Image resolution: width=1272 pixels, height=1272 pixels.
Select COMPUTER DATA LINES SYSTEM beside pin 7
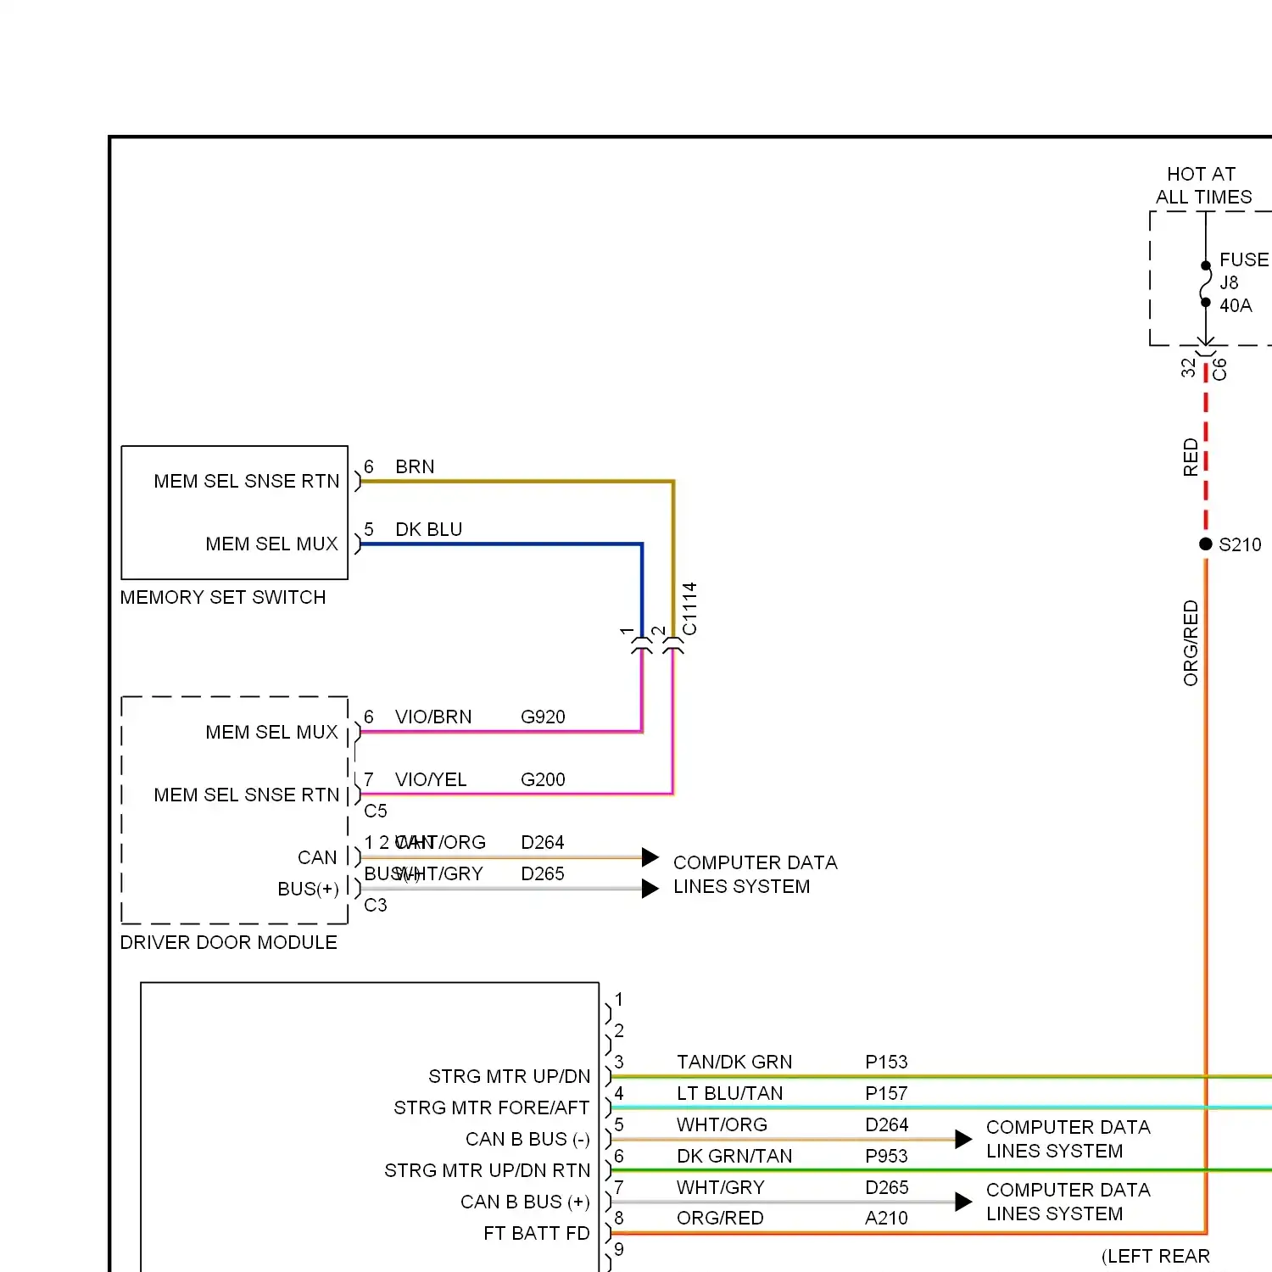tap(1068, 1202)
